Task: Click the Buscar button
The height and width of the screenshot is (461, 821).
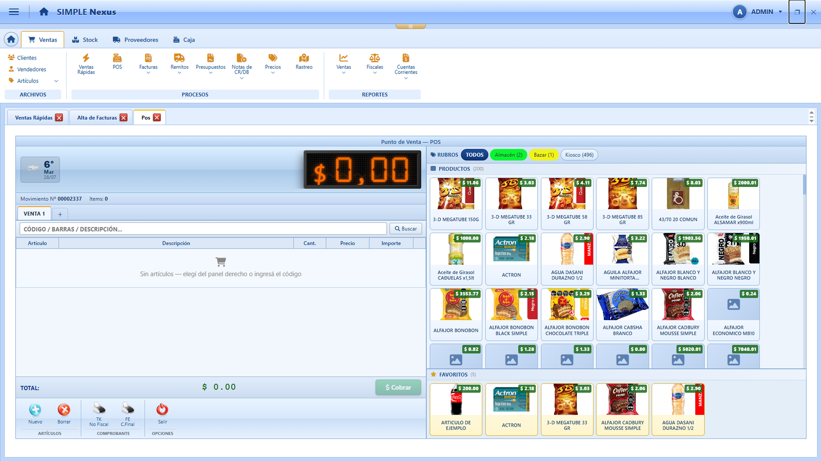Action: (x=406, y=228)
